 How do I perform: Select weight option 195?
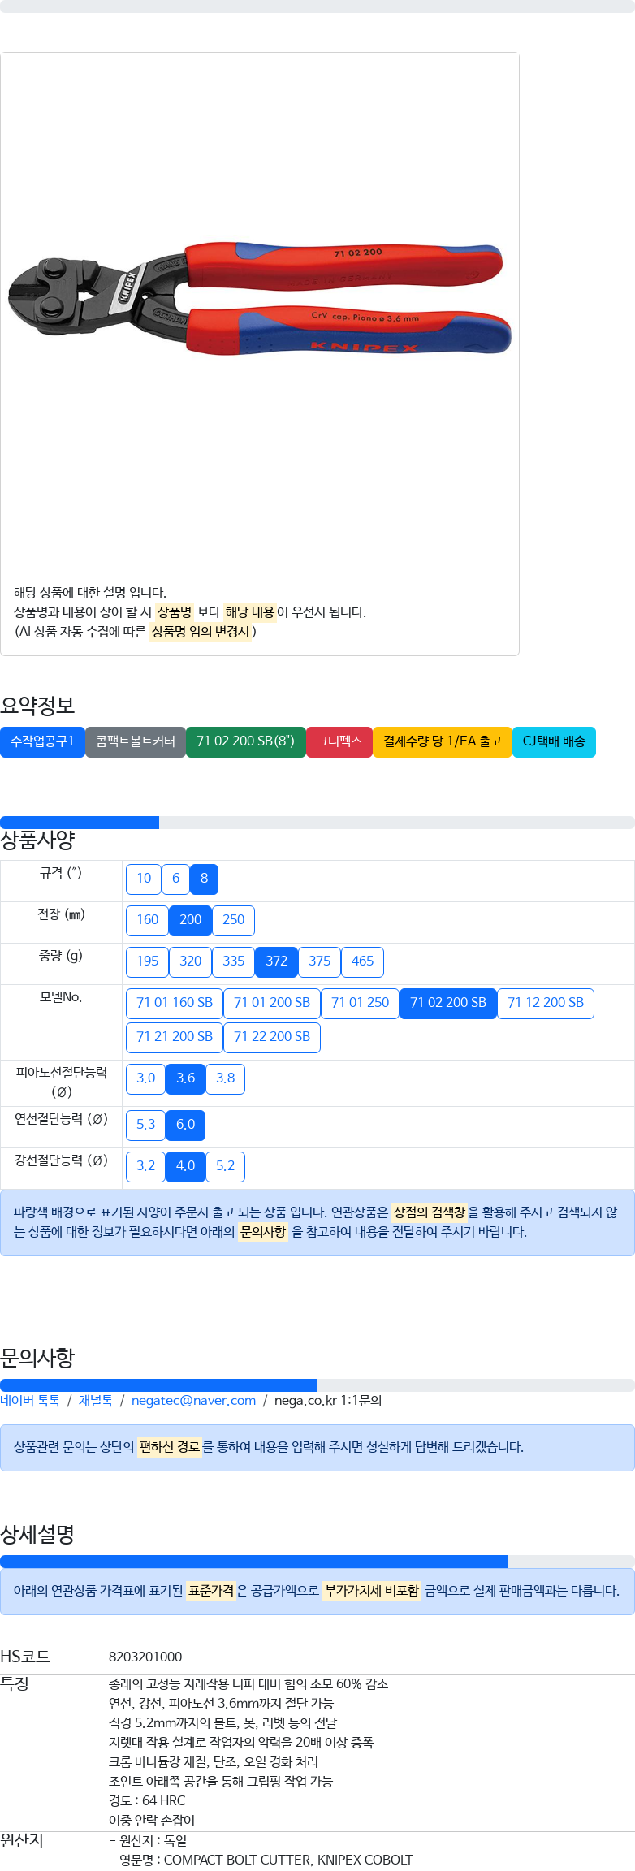pyautogui.click(x=148, y=961)
